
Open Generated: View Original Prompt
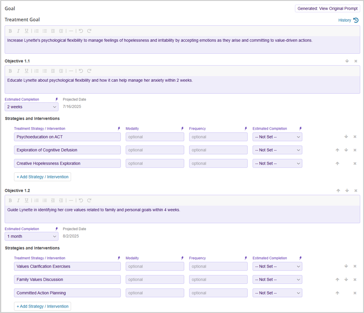tap(328, 9)
